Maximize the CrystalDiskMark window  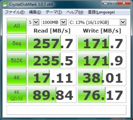[113, 3]
